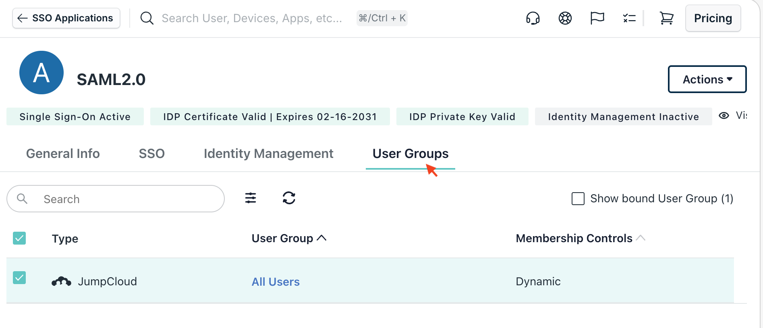Image resolution: width=763 pixels, height=328 pixels.
Task: Uncheck the All Users row checkbox
Action: 19,278
